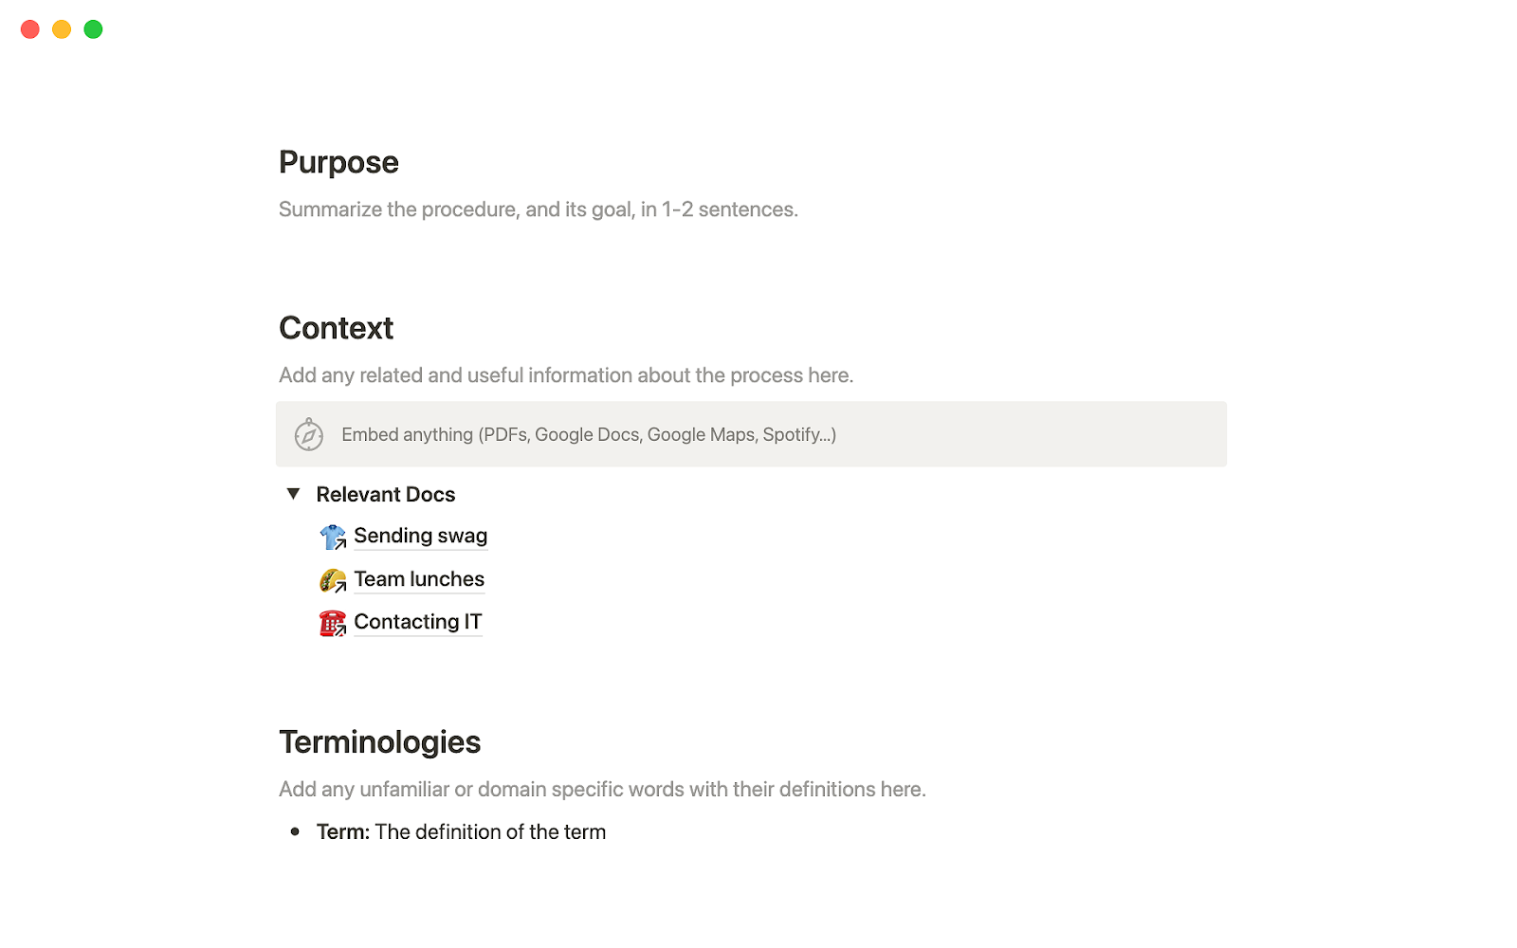Click the definition of the term text

coord(490,832)
